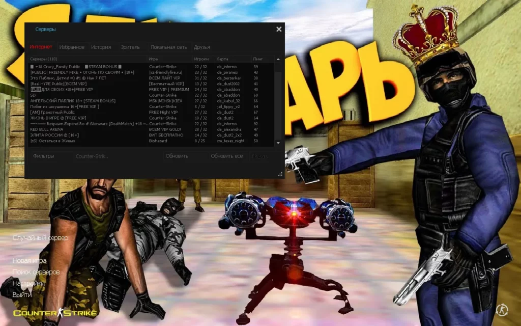Click the Biohazard game cell
Screen dimensions: 521x326
click(158, 141)
